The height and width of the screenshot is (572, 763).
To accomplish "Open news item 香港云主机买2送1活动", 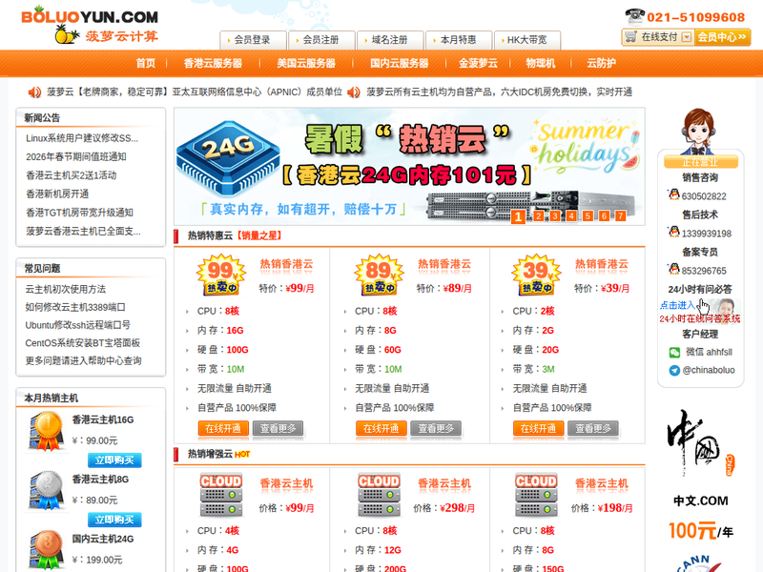I will coord(71,175).
